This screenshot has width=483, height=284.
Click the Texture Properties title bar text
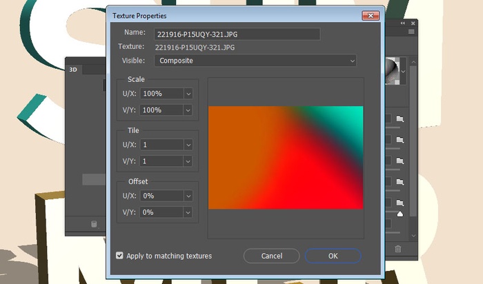(139, 16)
